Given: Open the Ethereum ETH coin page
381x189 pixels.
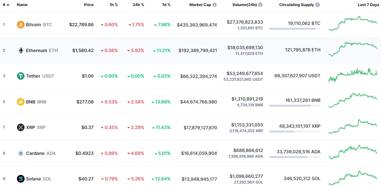Looking at the screenshot, I should click(42, 50).
